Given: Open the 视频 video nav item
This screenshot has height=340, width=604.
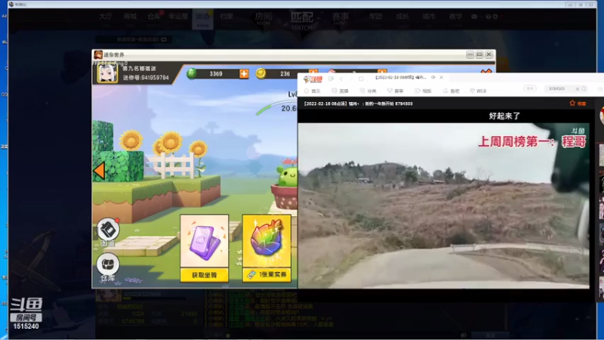Looking at the screenshot, I should click(424, 91).
